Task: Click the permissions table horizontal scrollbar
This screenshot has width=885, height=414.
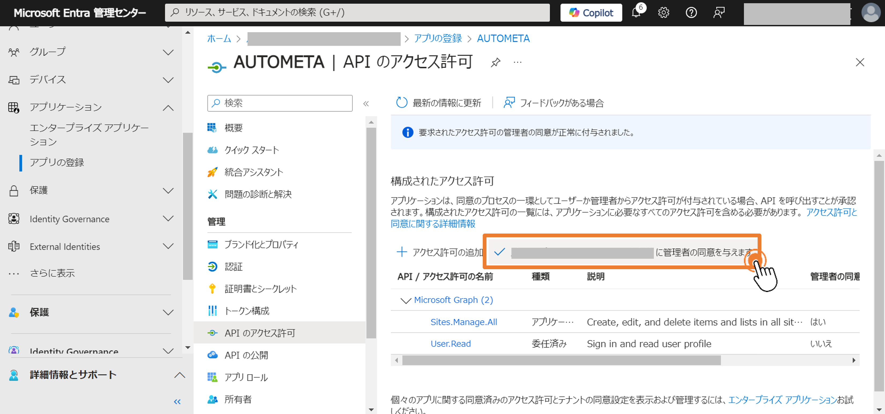Action: [561, 360]
